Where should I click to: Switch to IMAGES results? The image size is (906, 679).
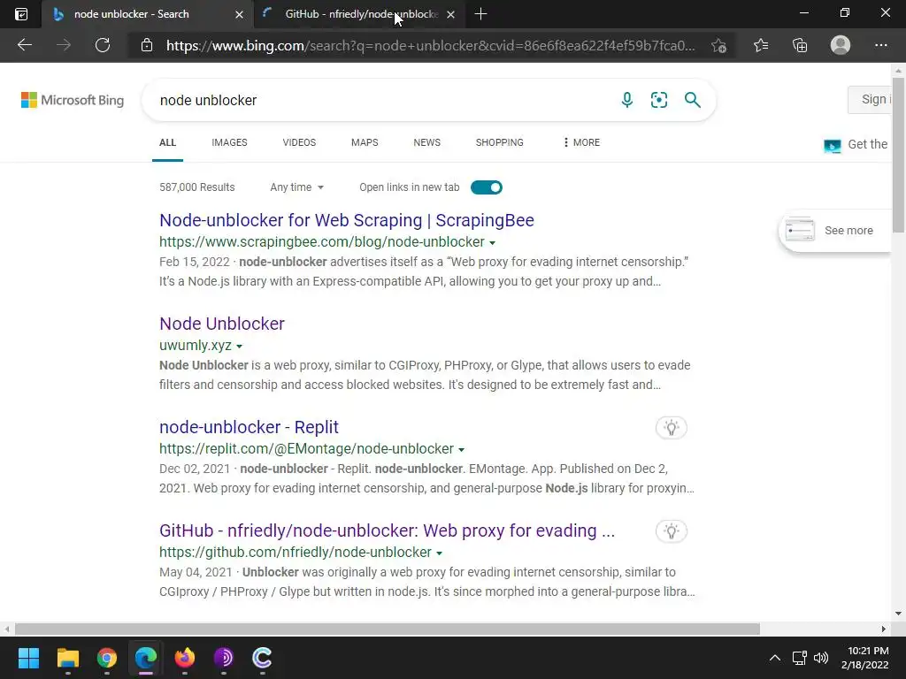pos(229,142)
